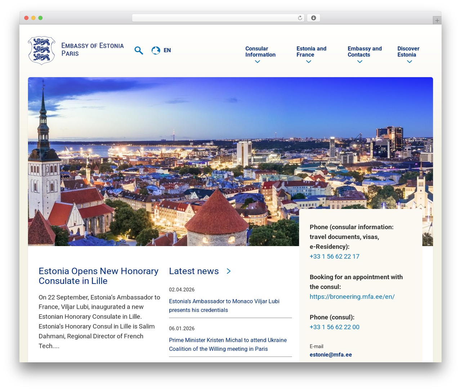Viewport: 461px width, 390px height.
Task: Expand the Discover Estonia chevron
Action: pos(409,62)
